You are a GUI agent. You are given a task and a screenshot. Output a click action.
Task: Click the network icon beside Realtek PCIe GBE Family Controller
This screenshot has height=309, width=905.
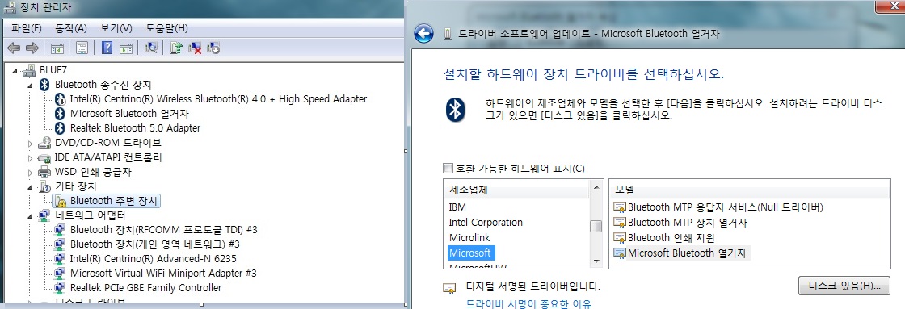60,287
